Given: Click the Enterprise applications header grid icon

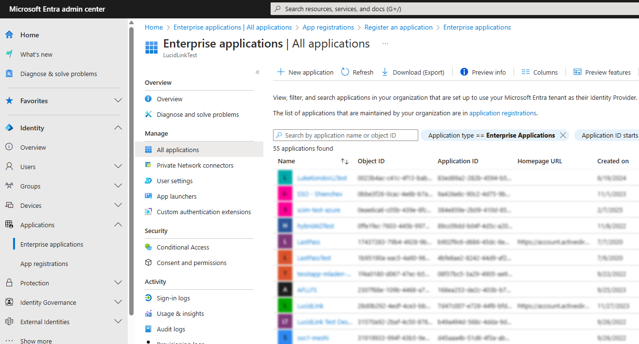Looking at the screenshot, I should [x=152, y=47].
